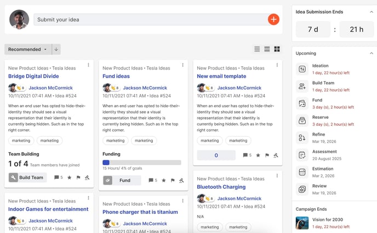Open three-dot menu on Fund ideas card
This screenshot has width=377, height=233.
[182, 65]
